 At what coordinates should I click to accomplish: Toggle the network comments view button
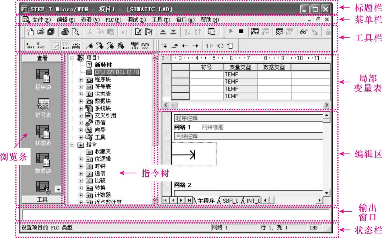[65, 46]
